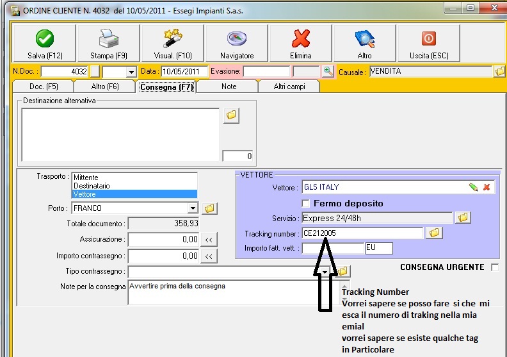The height and width of the screenshot is (357, 507).
Task: Click the N.Doc. field showing 4032
Action: 65,72
